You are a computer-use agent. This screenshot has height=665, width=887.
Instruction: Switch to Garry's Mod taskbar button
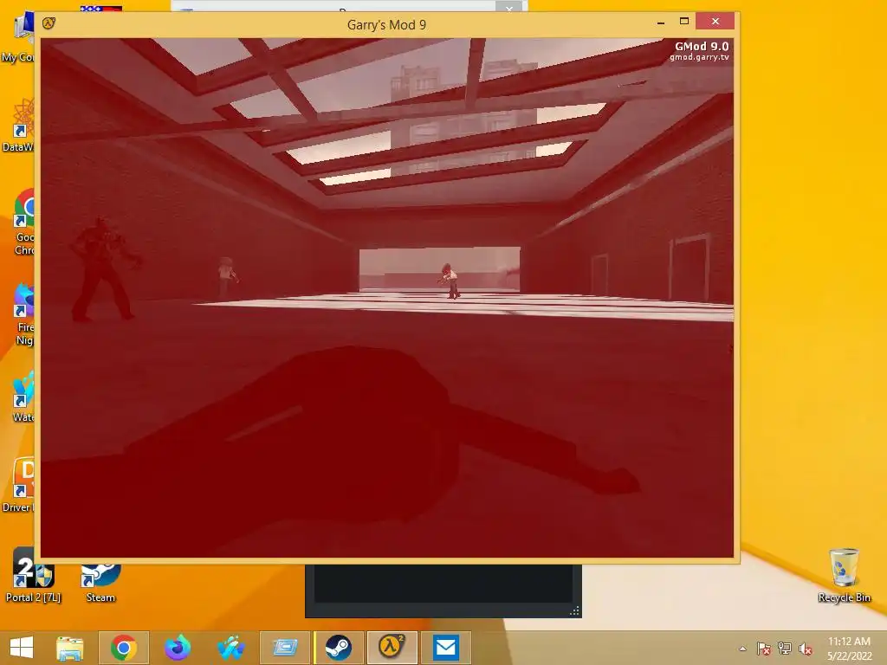click(x=392, y=648)
